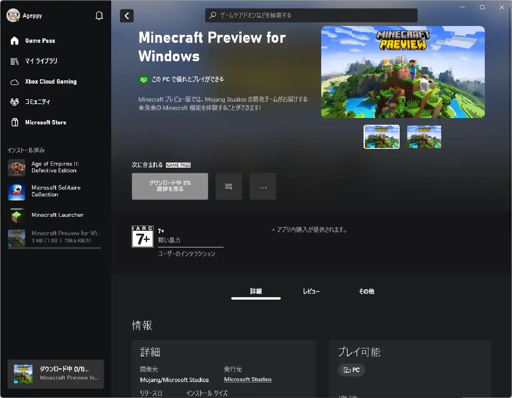Switch to the その他 tab
The image size is (512, 398).
(x=366, y=291)
